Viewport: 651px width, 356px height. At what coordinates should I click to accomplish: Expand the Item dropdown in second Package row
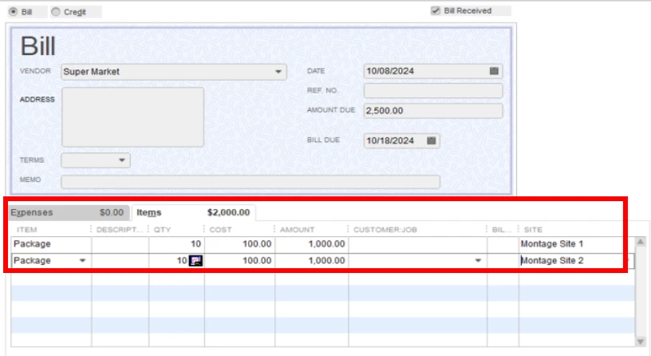click(x=82, y=260)
